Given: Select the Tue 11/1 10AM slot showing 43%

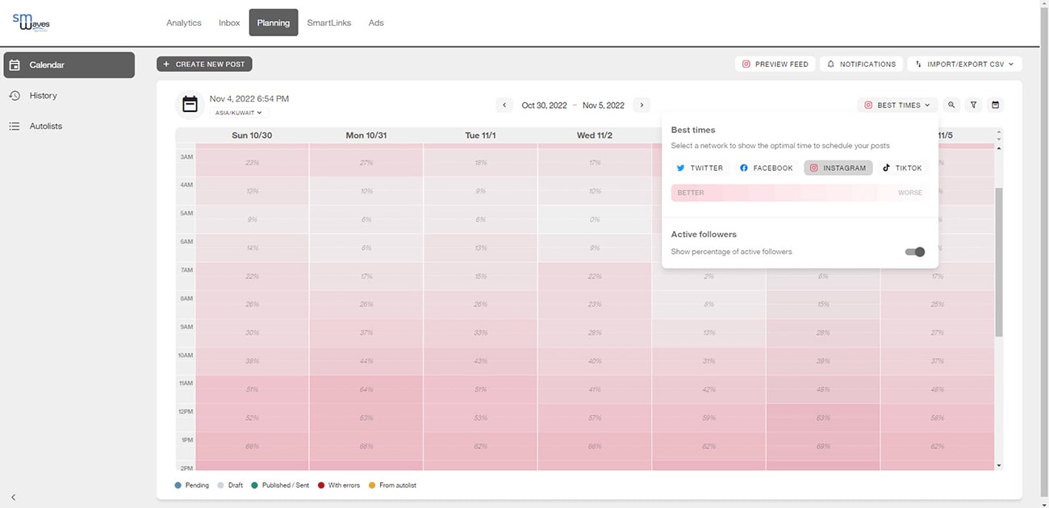Looking at the screenshot, I should [481, 361].
